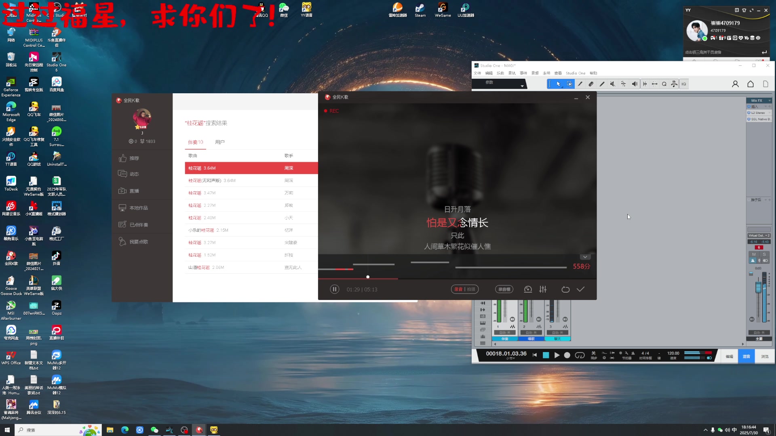Switch to the 混音 mix view

pos(746,356)
